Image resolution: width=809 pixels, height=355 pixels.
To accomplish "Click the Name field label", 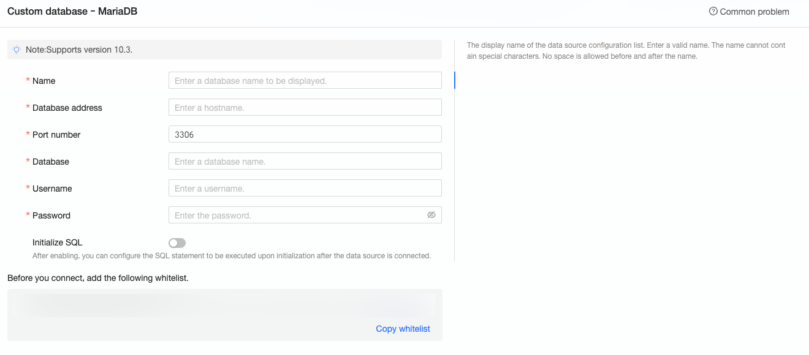I will coord(44,81).
